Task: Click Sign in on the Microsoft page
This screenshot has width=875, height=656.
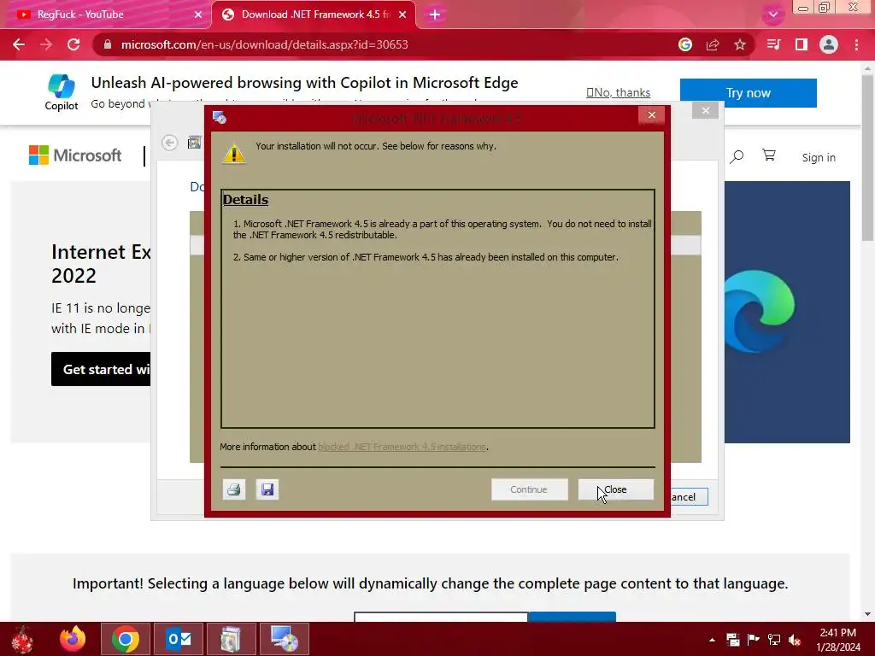Action: [819, 157]
